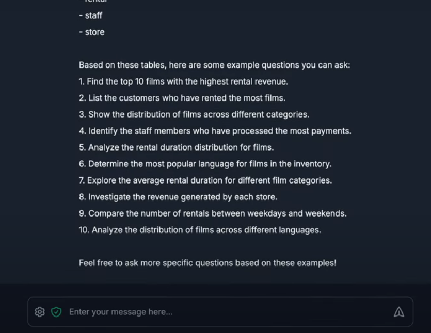Select question 7 on average rental duration
The width and height of the screenshot is (431, 333).
click(205, 180)
